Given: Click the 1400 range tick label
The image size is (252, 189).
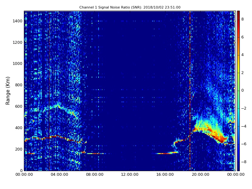Looking at the screenshot, I should point(18,21).
